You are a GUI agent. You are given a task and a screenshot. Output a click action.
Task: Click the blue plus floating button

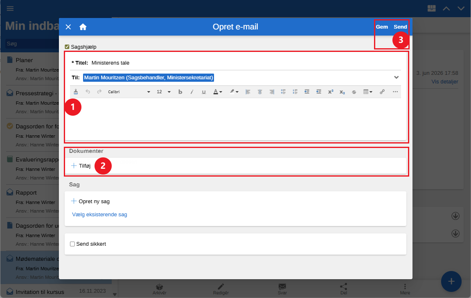coord(451,282)
